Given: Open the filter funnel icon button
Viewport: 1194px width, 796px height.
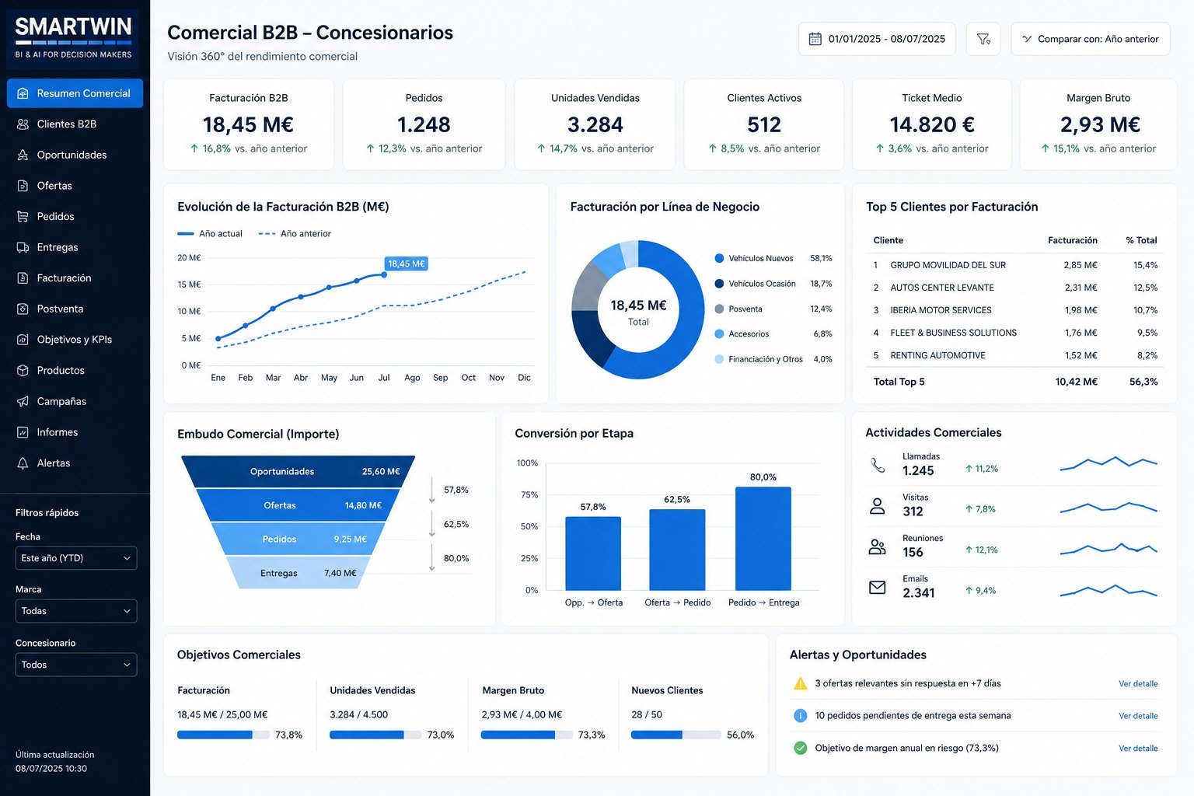Looking at the screenshot, I should pyautogui.click(x=983, y=39).
